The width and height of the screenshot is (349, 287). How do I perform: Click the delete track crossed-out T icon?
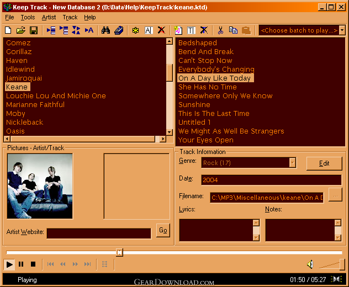204,30
